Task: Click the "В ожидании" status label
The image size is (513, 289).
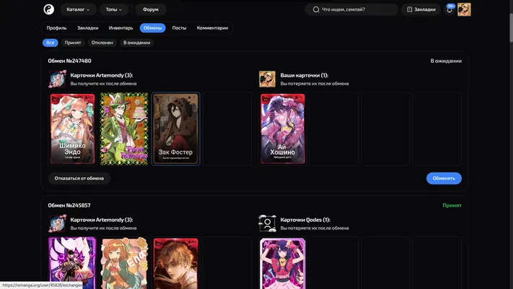Action: click(446, 61)
